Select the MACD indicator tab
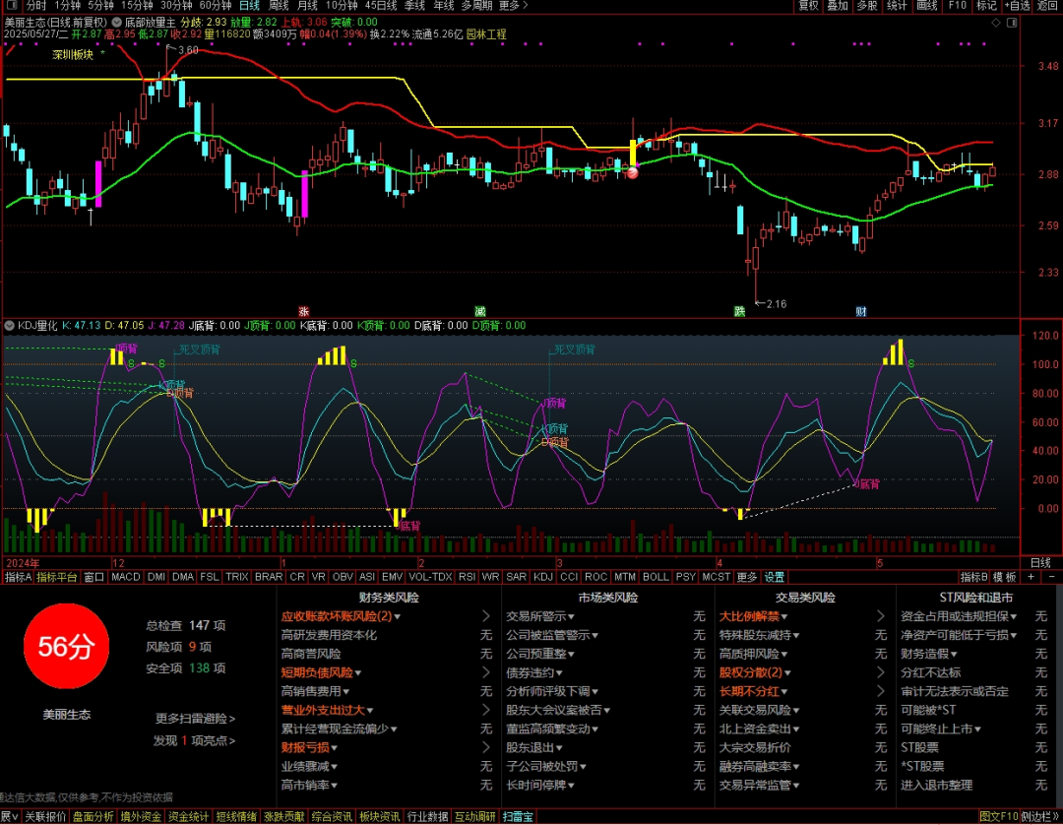This screenshot has height=825, width=1063. 125,577
